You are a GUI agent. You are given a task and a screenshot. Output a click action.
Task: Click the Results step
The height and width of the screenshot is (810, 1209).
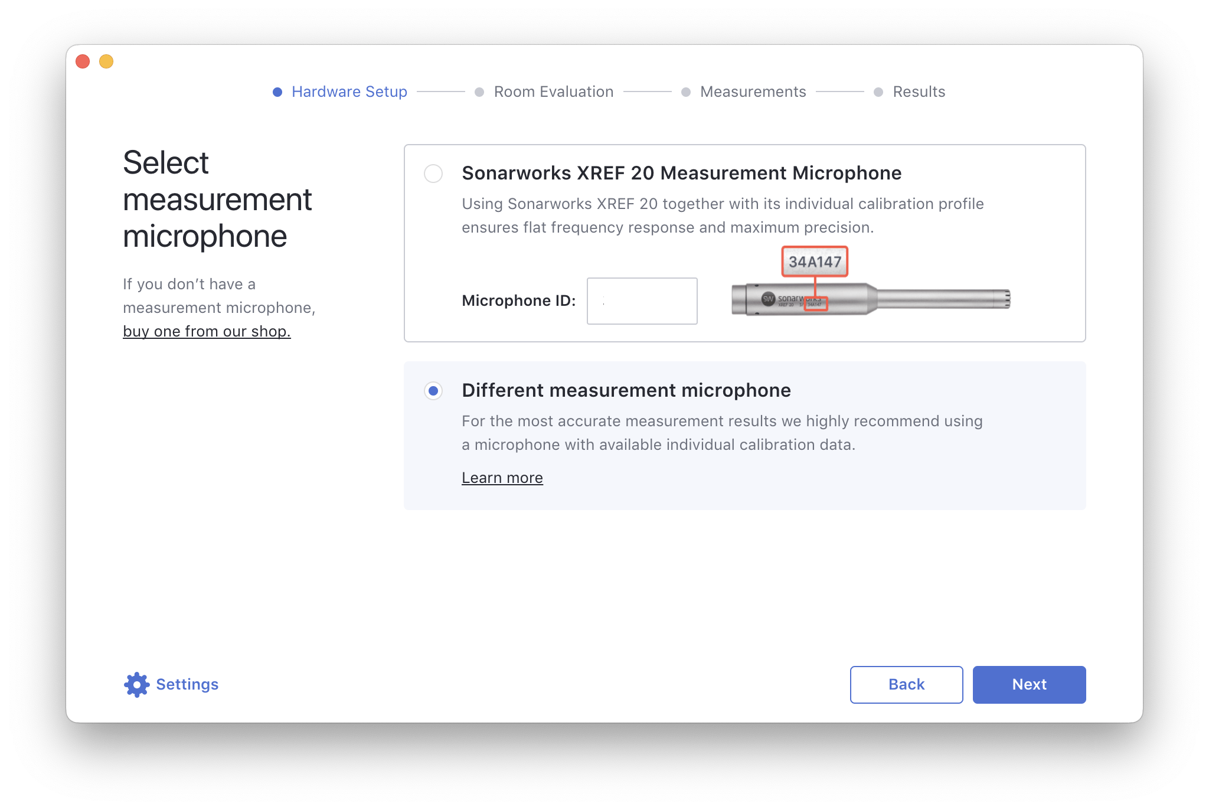coord(919,92)
